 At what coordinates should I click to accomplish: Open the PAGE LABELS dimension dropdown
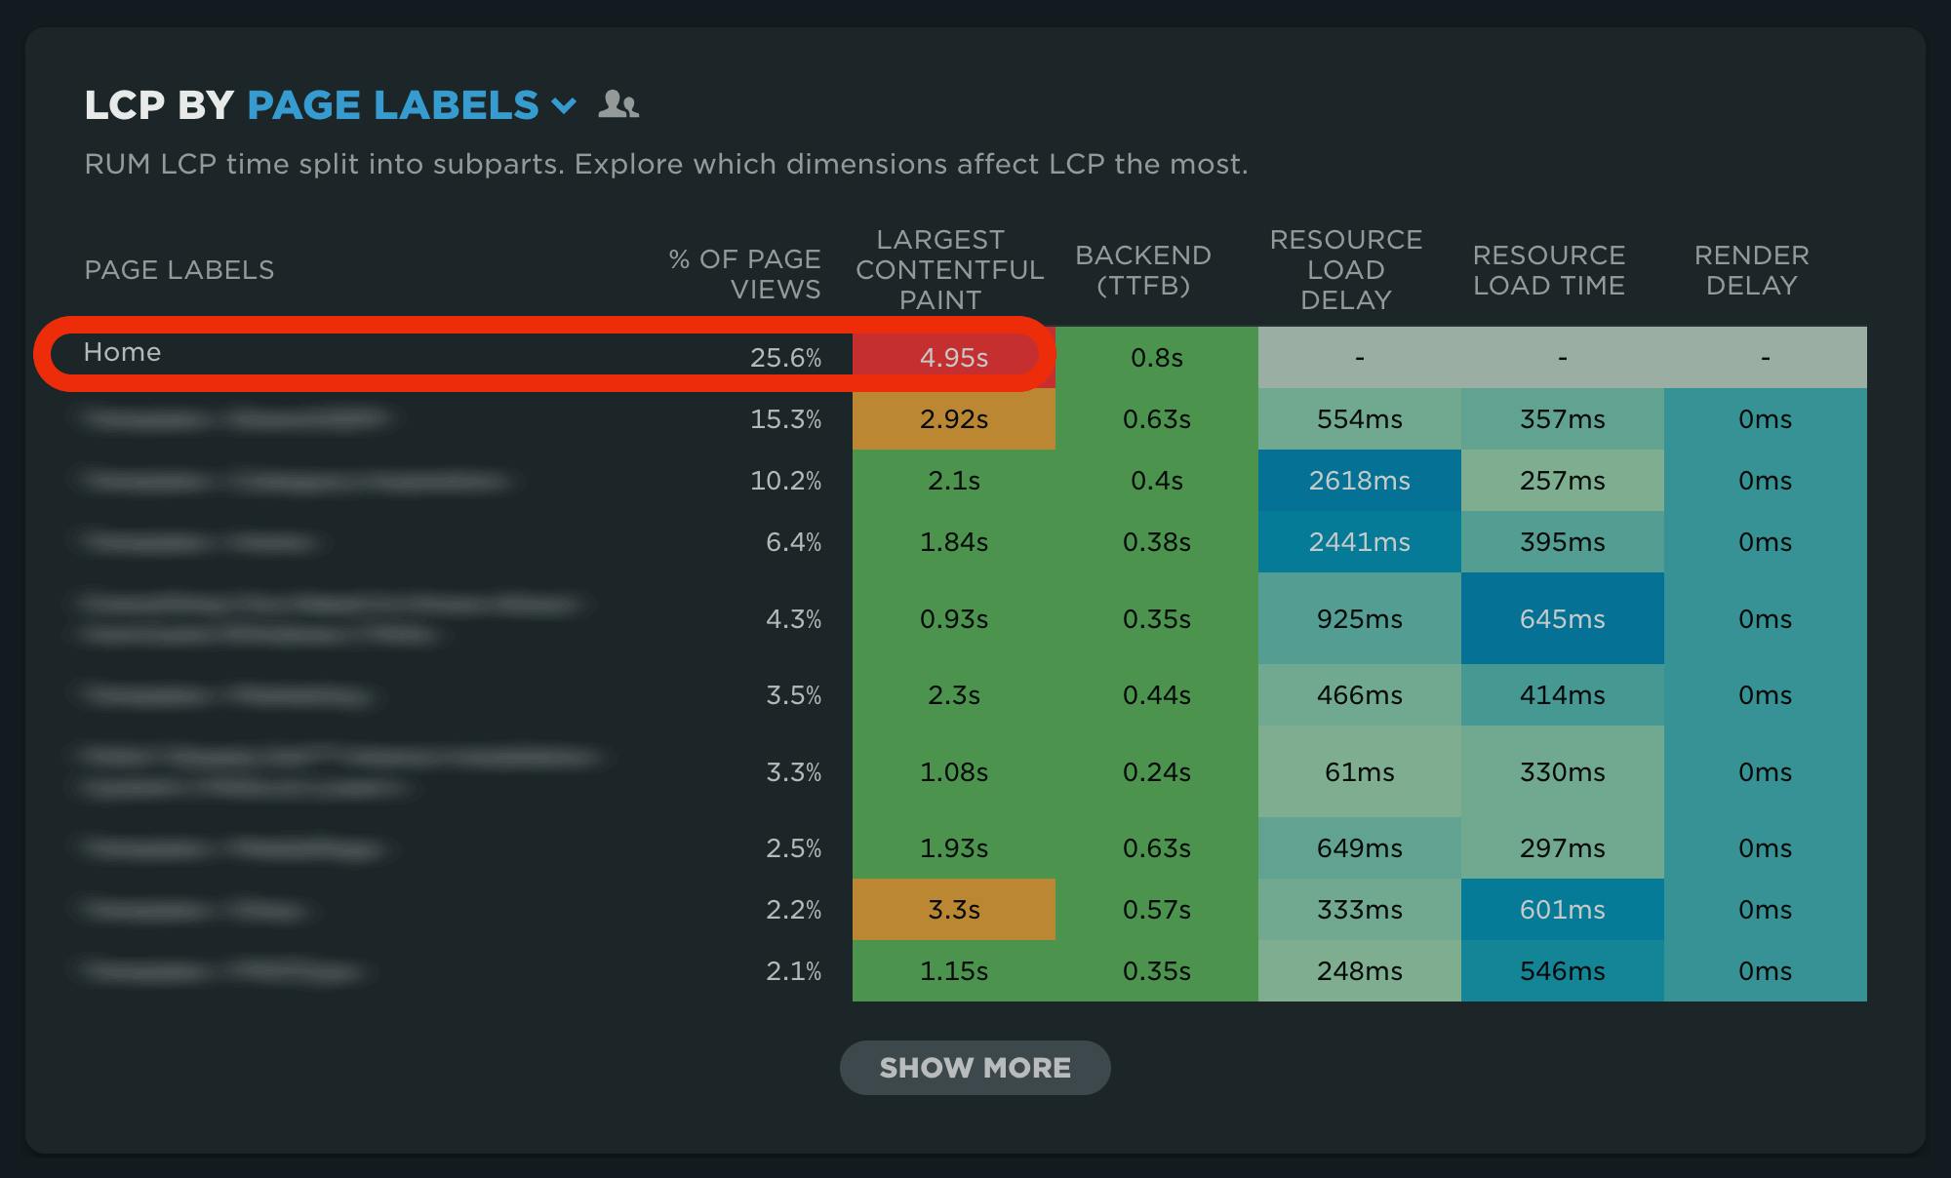click(x=392, y=105)
